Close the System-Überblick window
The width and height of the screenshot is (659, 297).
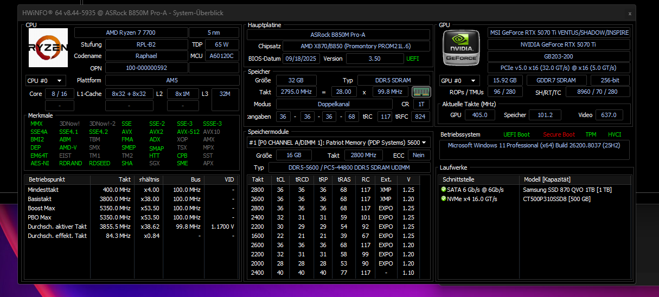[x=630, y=13]
